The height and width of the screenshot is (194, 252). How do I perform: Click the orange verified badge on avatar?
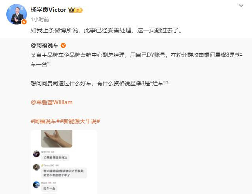(24, 22)
